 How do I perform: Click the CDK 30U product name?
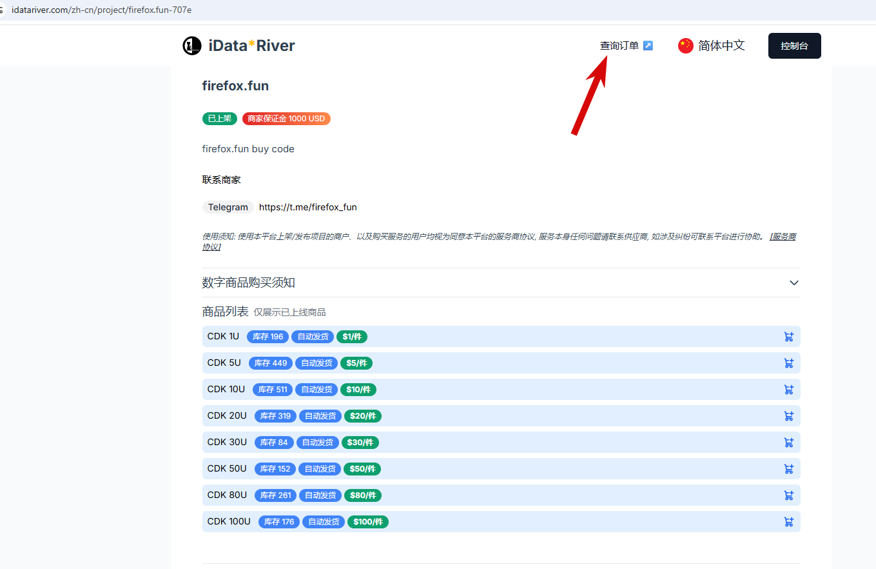pyautogui.click(x=227, y=442)
